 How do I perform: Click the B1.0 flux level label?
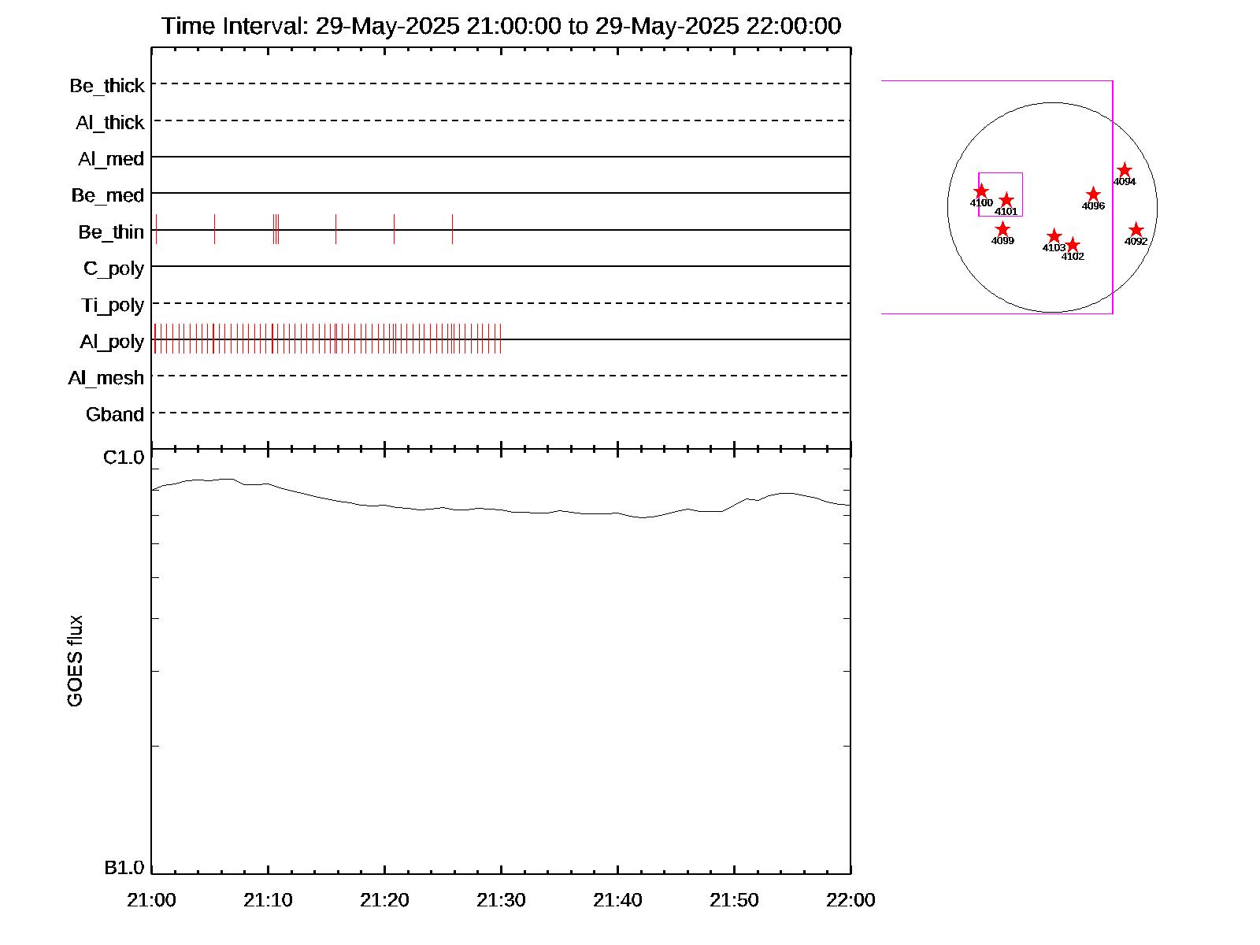click(124, 868)
